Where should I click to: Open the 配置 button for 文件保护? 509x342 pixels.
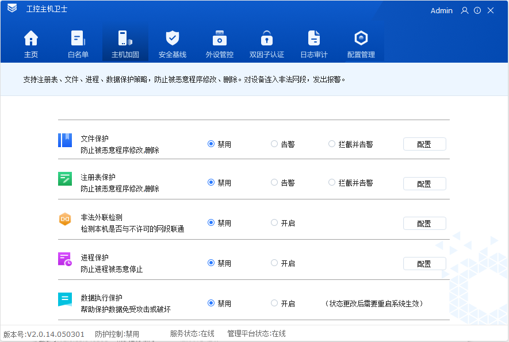(424, 144)
